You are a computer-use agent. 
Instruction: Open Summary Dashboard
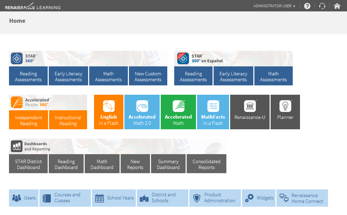tap(168, 163)
